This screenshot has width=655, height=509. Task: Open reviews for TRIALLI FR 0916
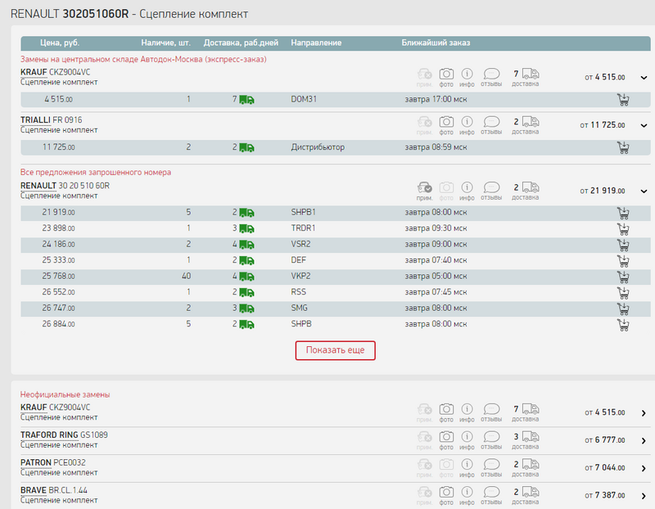tap(491, 125)
